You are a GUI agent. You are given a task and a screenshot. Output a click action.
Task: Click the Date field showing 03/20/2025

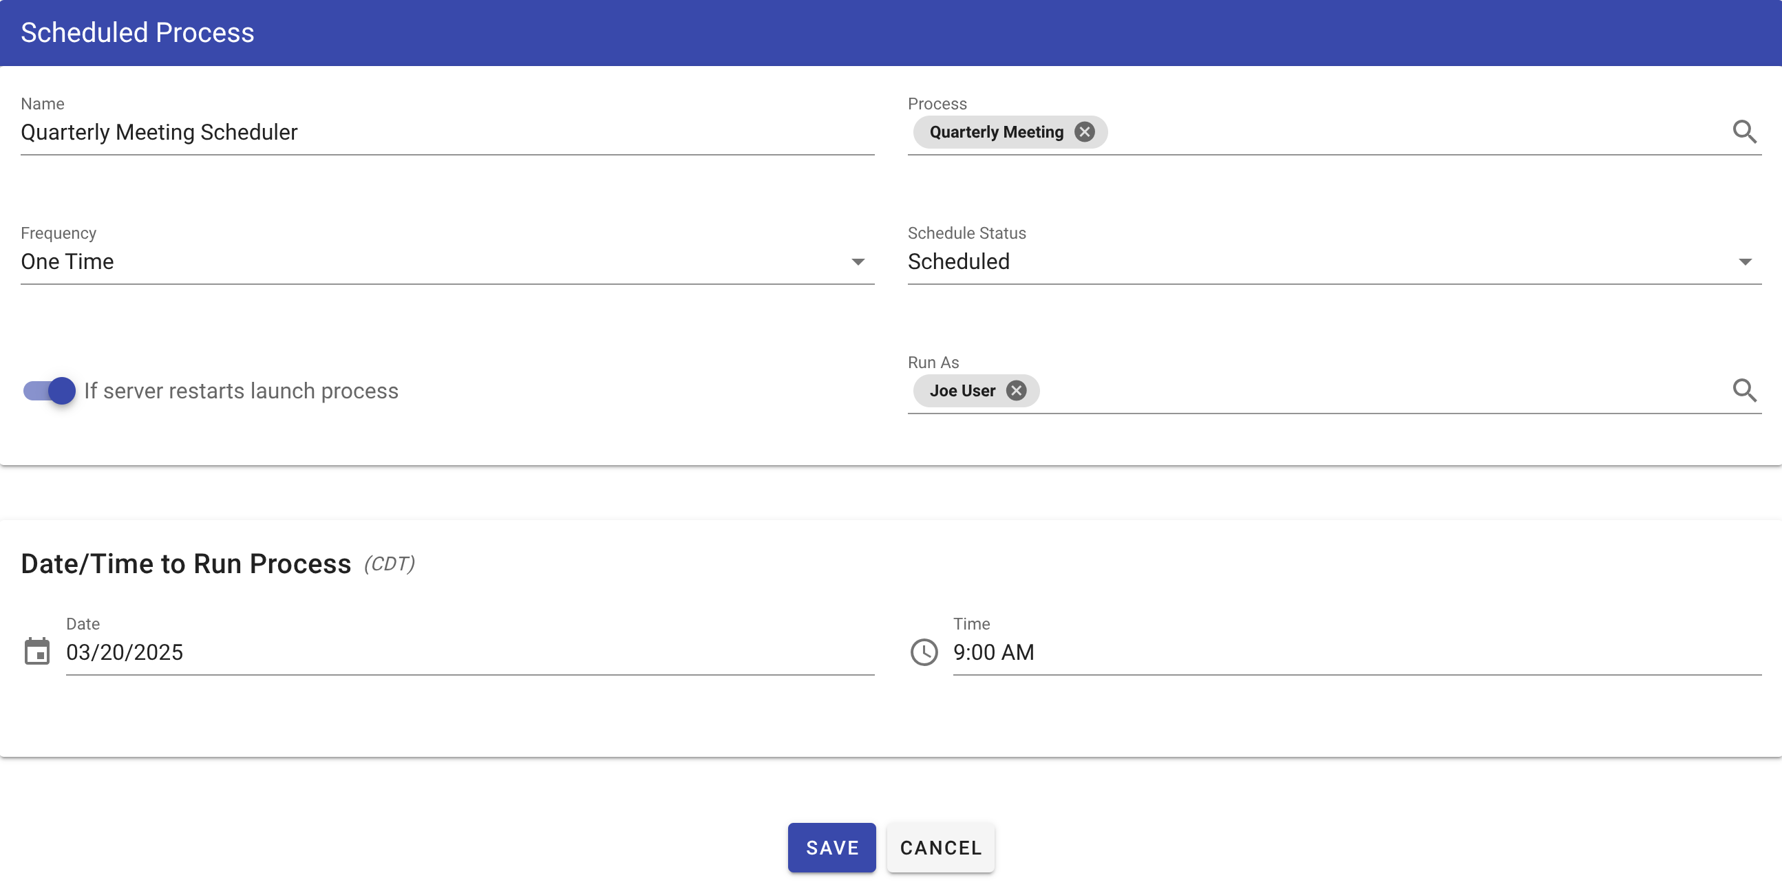[x=469, y=652]
